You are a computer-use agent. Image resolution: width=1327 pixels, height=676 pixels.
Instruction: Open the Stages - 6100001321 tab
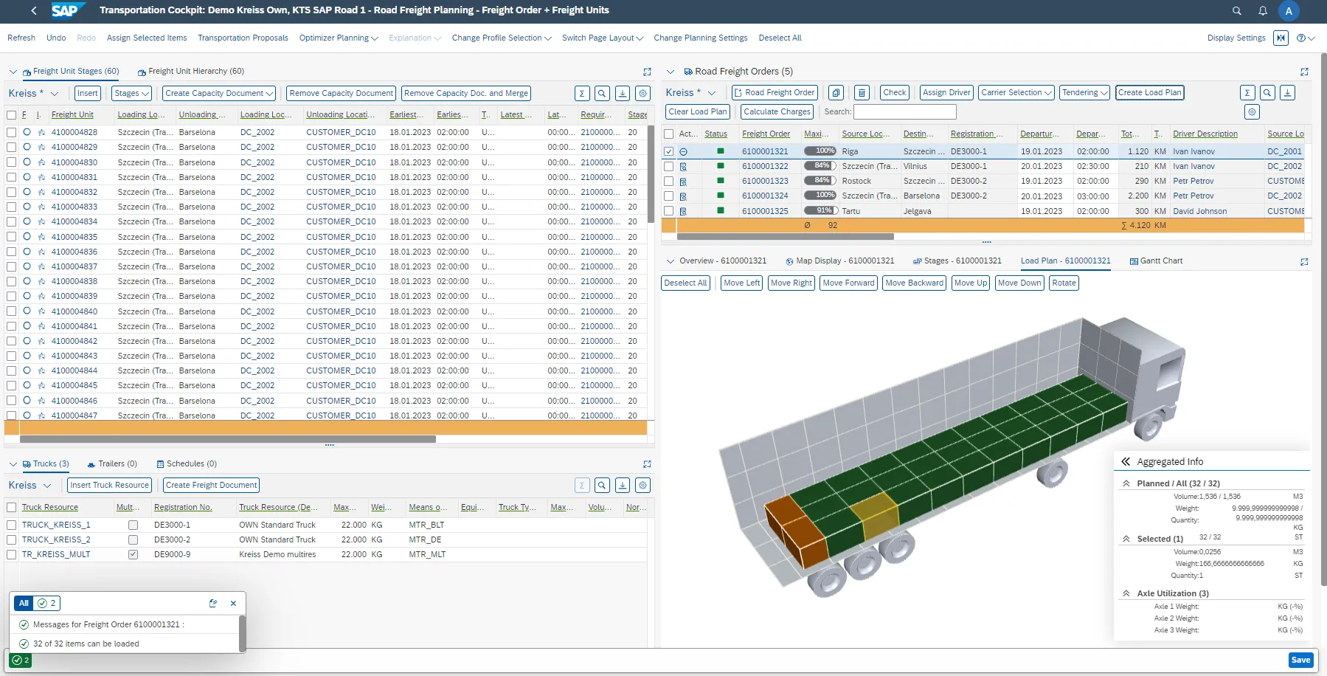957,261
